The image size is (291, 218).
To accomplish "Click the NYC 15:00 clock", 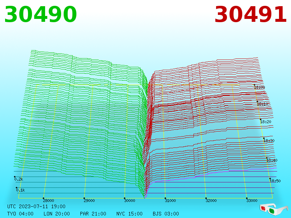I will [129, 214].
